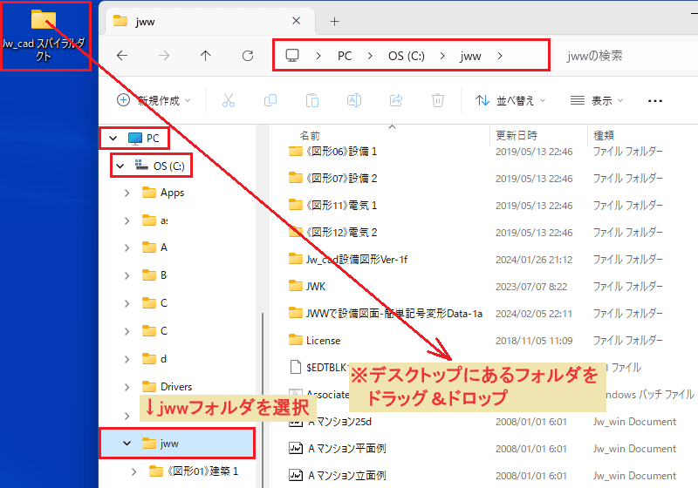Collapse the jww folder in tree
Image resolution: width=698 pixels, height=488 pixels.
pos(127,443)
